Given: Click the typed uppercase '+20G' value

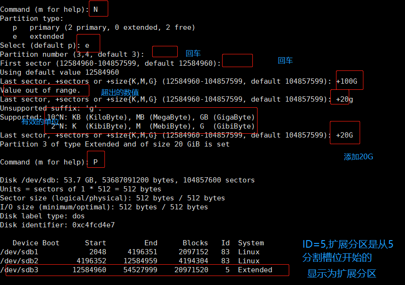Looking at the screenshot, I should [345, 135].
